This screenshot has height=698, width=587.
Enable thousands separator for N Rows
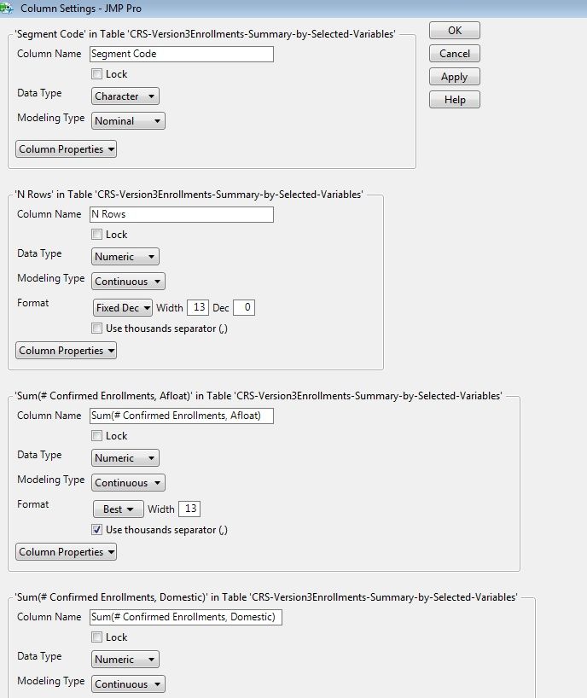tap(97, 328)
